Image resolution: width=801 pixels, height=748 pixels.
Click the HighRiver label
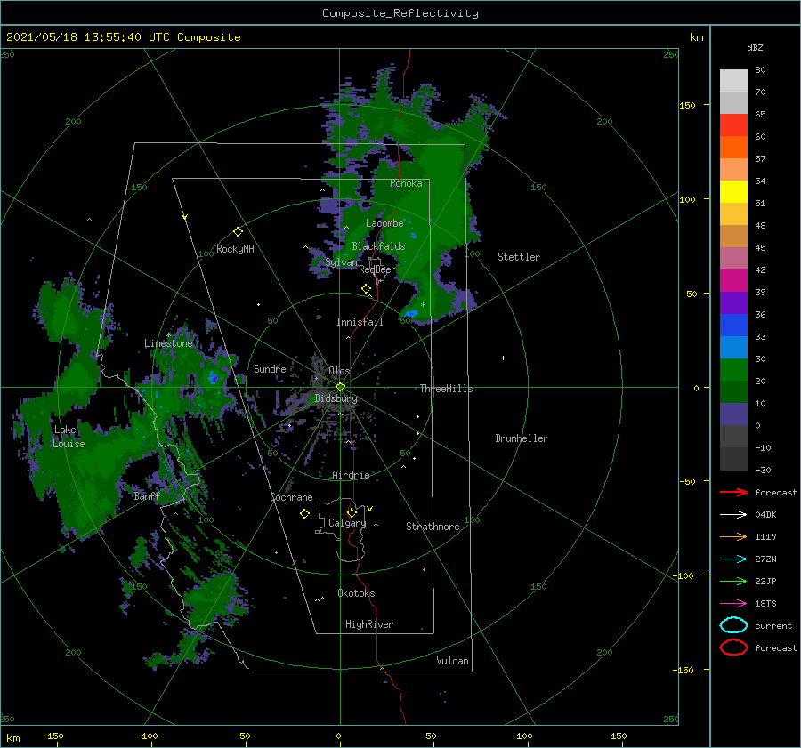pyautogui.click(x=368, y=624)
